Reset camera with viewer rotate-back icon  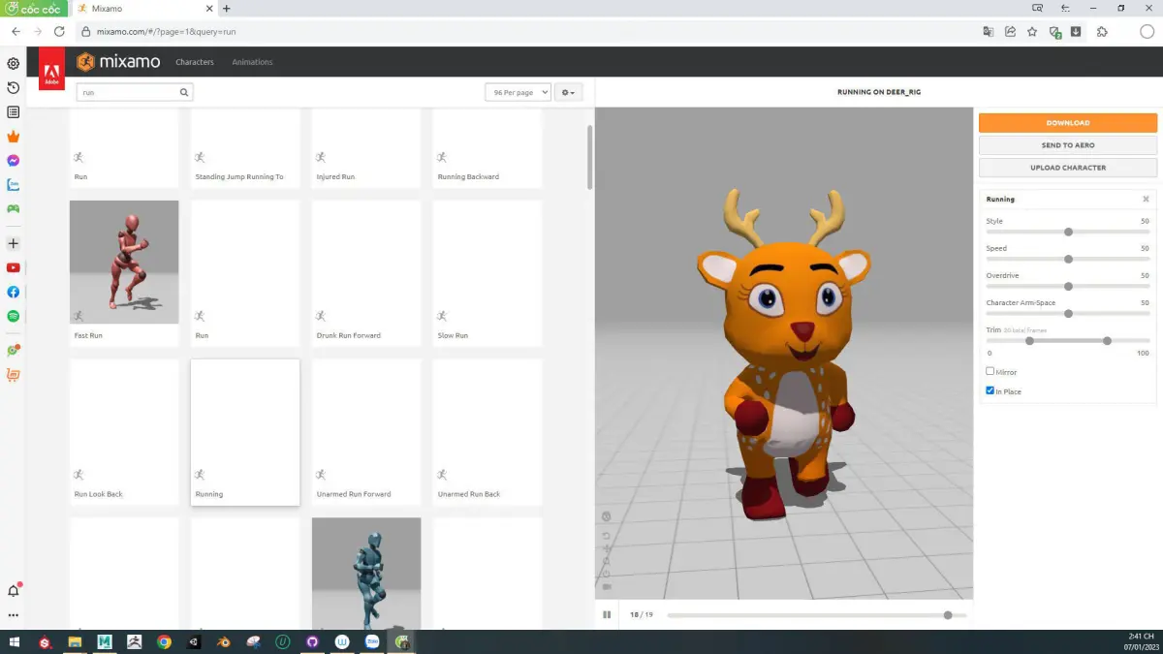click(607, 536)
